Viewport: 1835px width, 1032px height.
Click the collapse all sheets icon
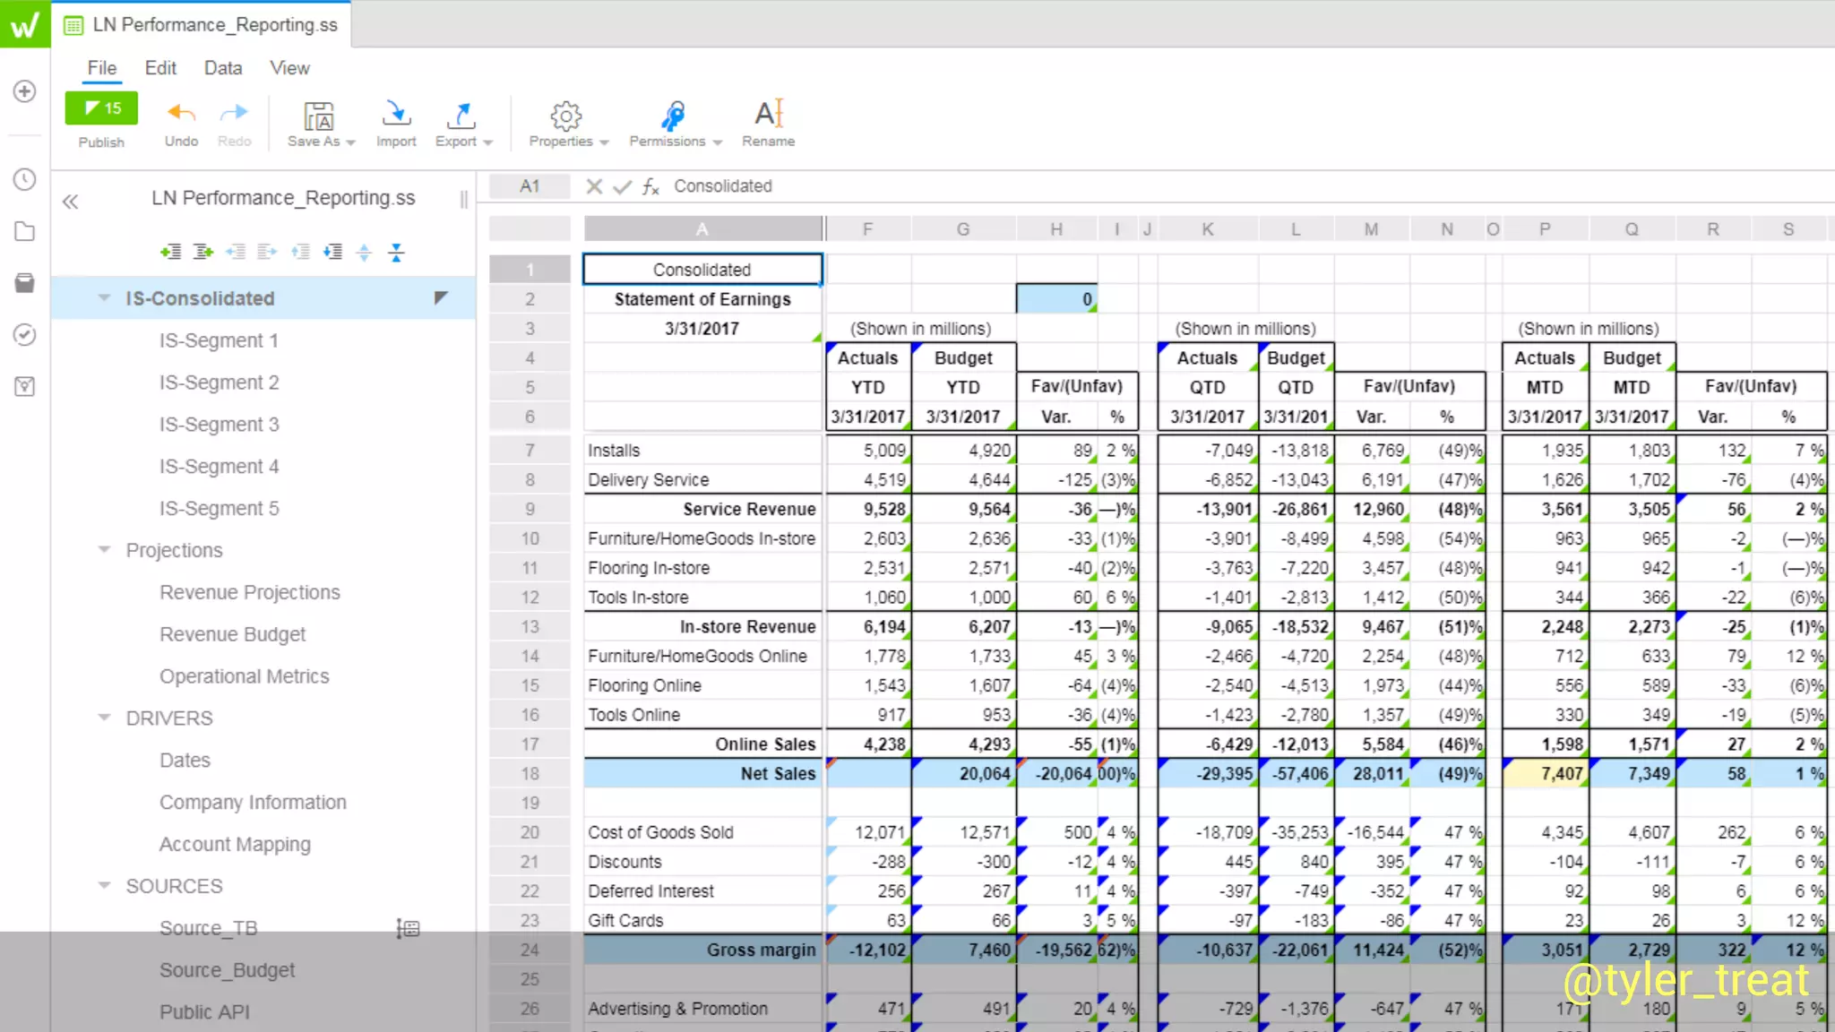396,253
